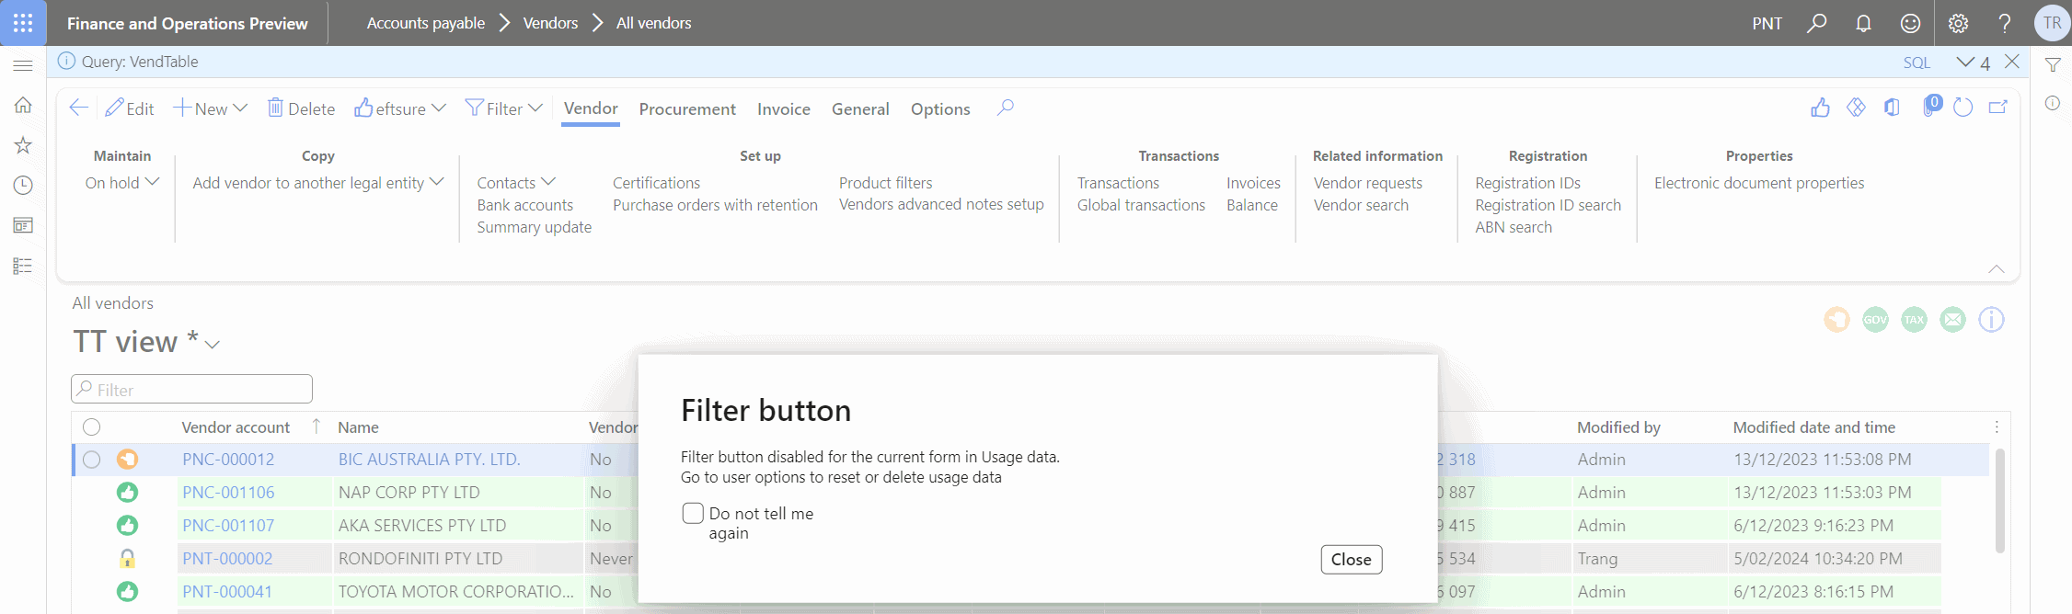Switch to Options tab
Viewport: 2072px width, 614px height.
click(940, 108)
